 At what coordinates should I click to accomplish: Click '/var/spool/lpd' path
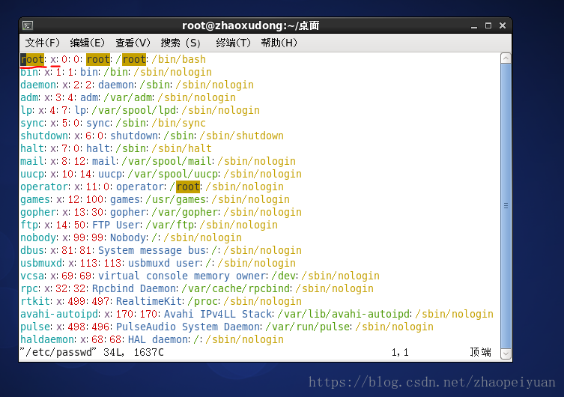click(134, 110)
